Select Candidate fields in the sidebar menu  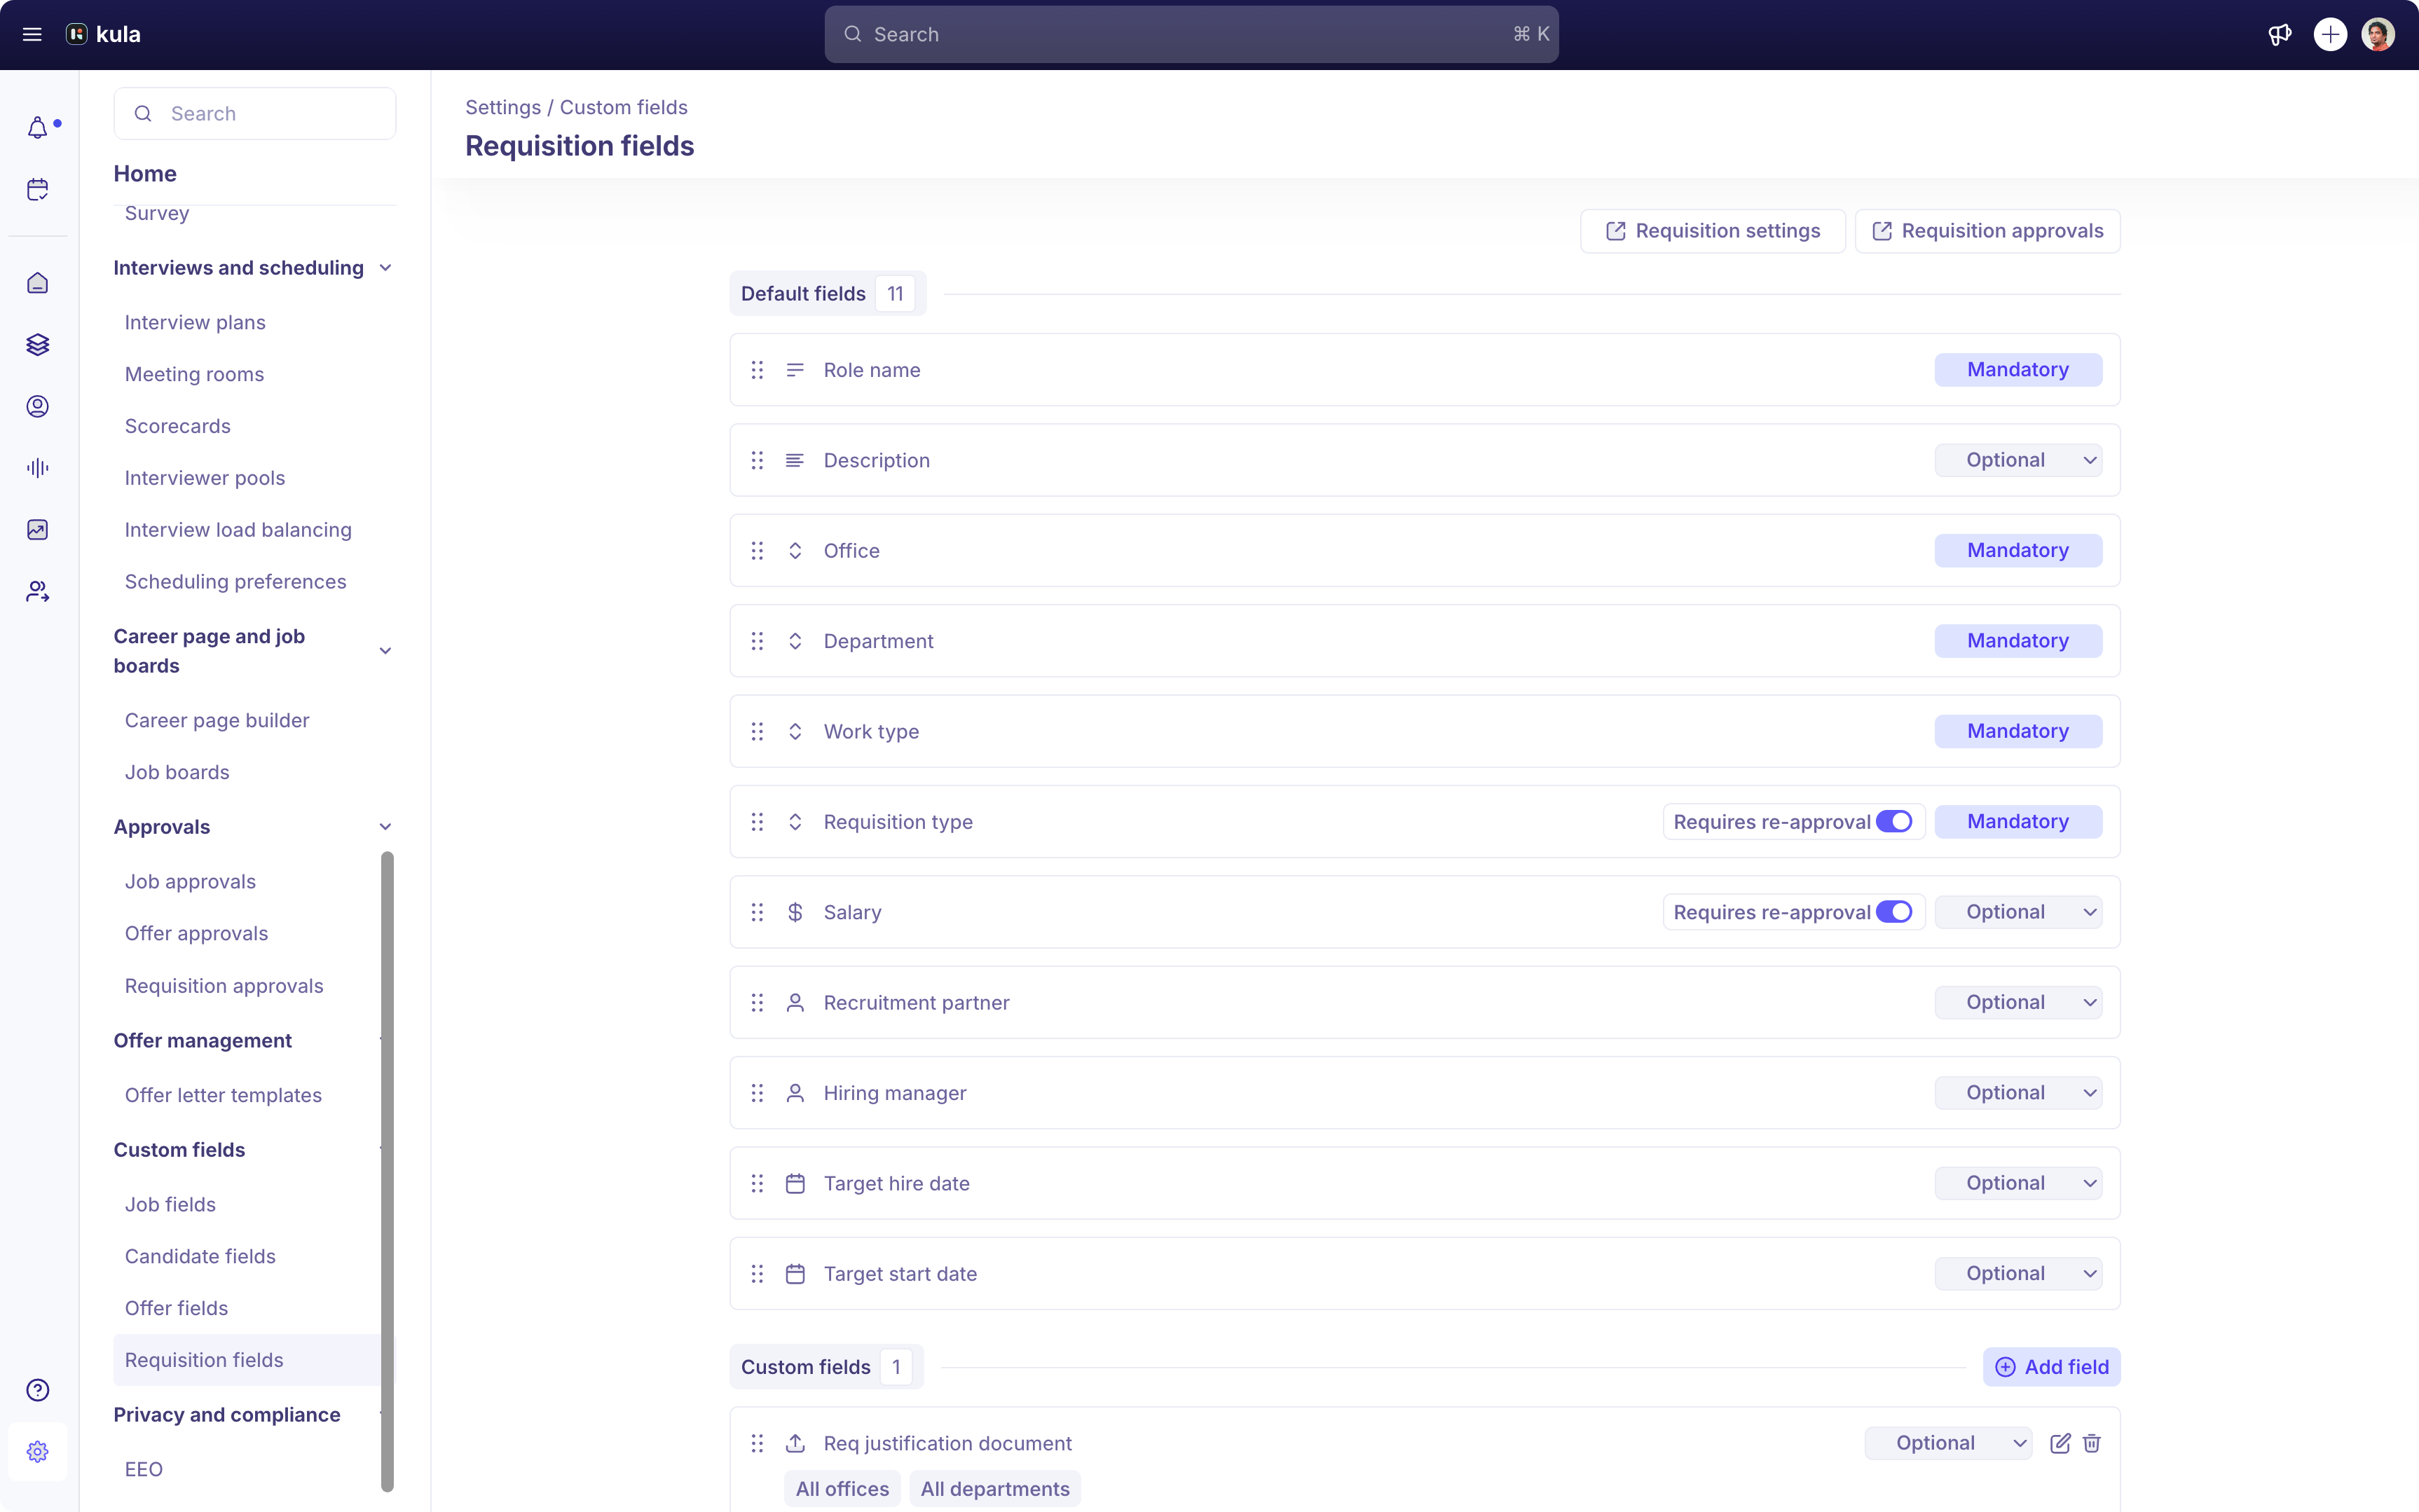[x=200, y=1256]
